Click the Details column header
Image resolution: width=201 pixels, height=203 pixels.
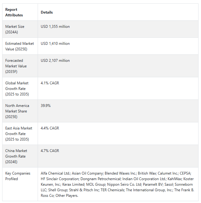47,12
